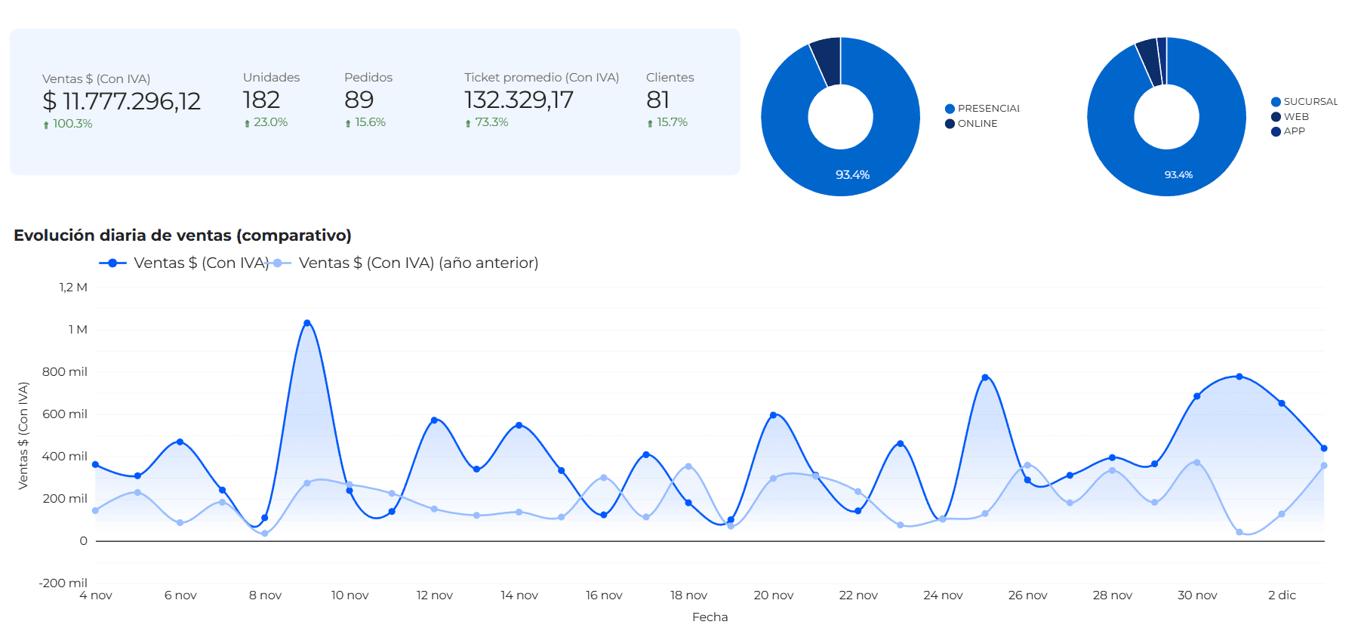The width and height of the screenshot is (1361, 634).
Task: Click the growth arrow beside 73.3%
Action: pyautogui.click(x=468, y=123)
